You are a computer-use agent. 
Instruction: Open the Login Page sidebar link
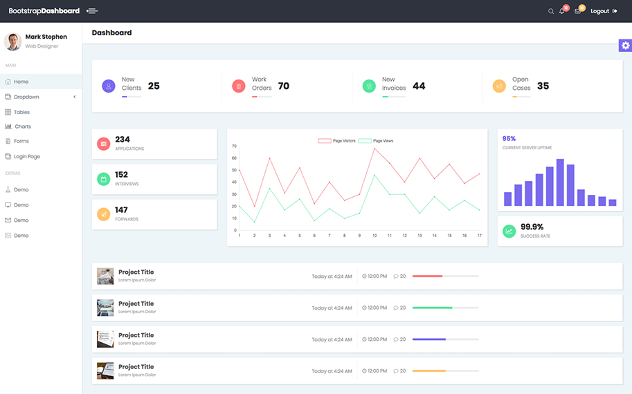[26, 156]
